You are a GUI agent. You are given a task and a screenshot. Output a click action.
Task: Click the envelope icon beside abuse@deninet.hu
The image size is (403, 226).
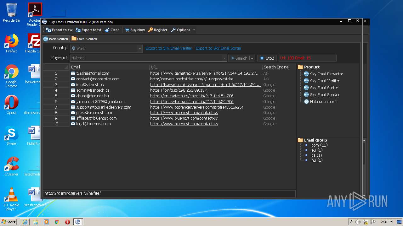[73, 96]
